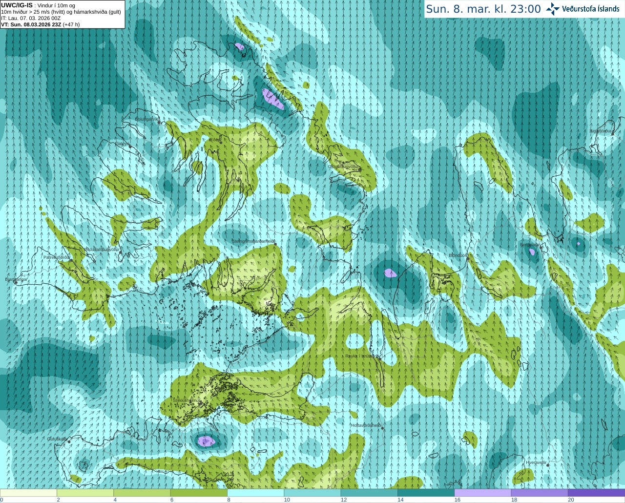Click the 'Veðurstofa Íslands' logo text
625x503 pixels.
(x=590, y=9)
